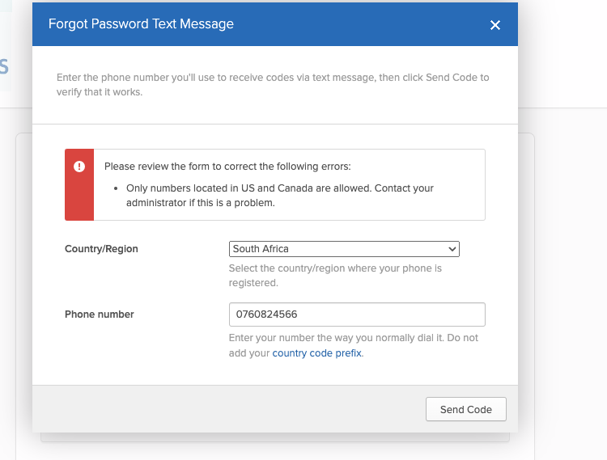Click the 'Forgot Password Text Message' title

tap(141, 23)
